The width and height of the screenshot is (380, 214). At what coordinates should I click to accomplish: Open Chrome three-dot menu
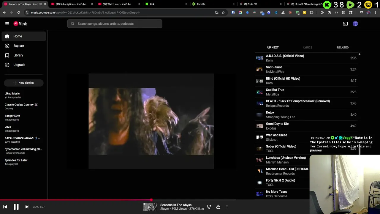point(376,12)
